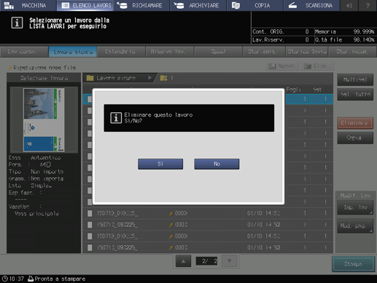Viewport: 377px width, 283px height.
Task: Open Imp. lav job settings
Action: pos(355,207)
